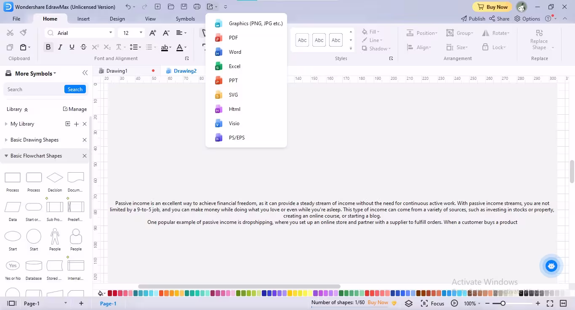Open a file with the folder icon
Screen dimensions: 575x310
pos(170,7)
